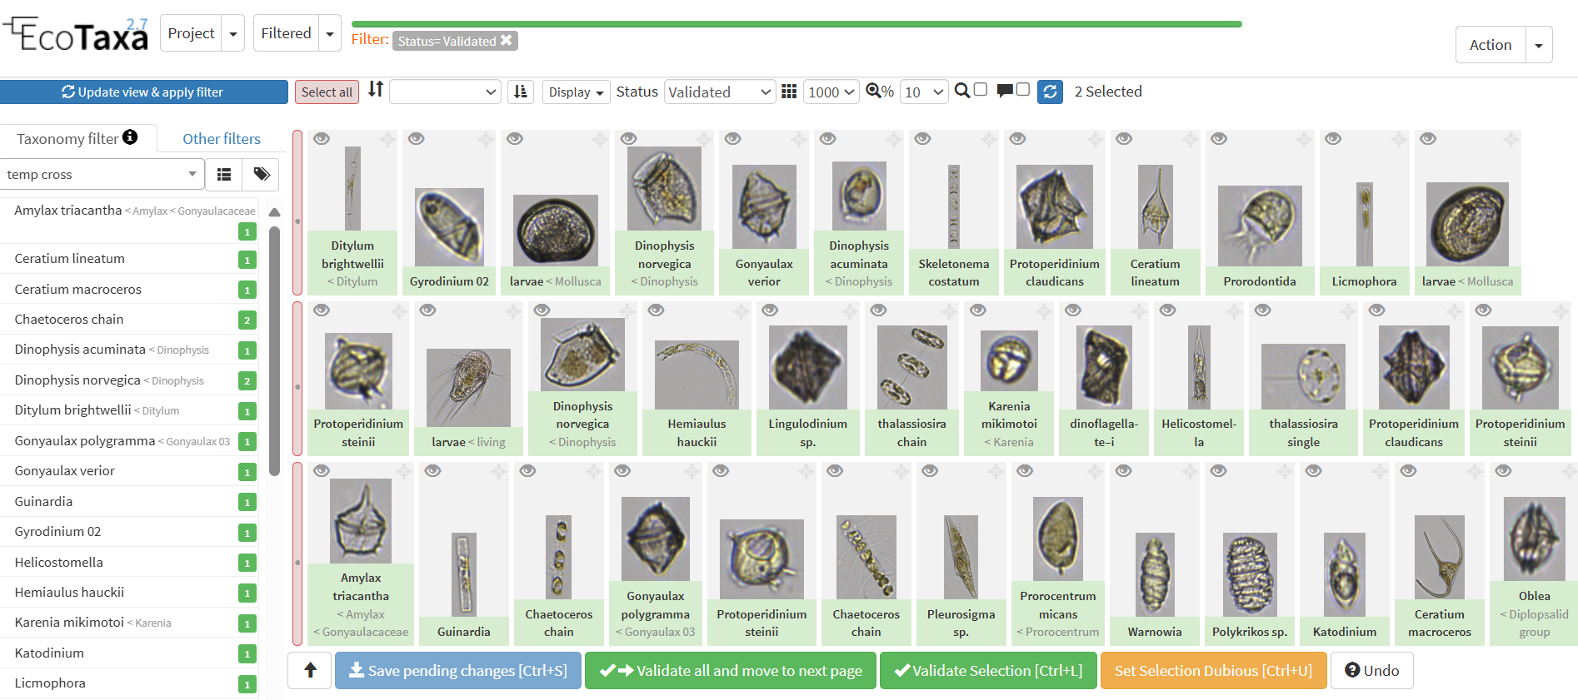Open the Status Validated dropdown
This screenshot has width=1578, height=700.
point(720,92)
